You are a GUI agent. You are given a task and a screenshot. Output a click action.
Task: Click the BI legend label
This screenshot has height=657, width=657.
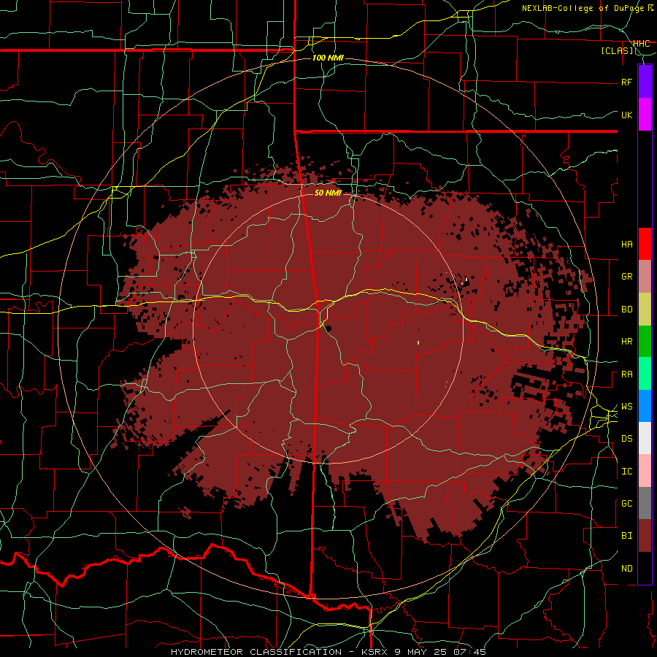point(626,536)
